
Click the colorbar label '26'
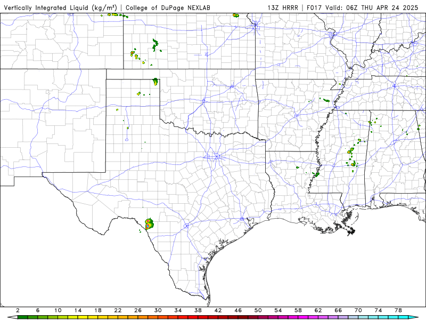click(138, 310)
